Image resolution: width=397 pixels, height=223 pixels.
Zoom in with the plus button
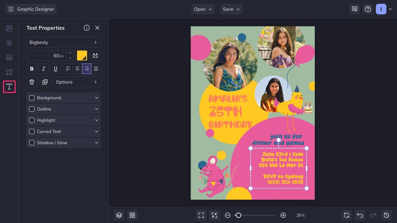[283, 215]
